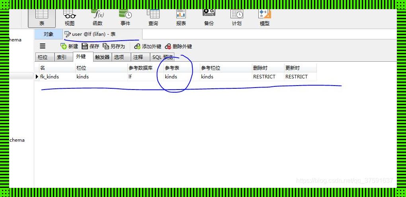The image size is (406, 197).
Task: Click 另存为 (Save As) button
Action: (x=114, y=46)
